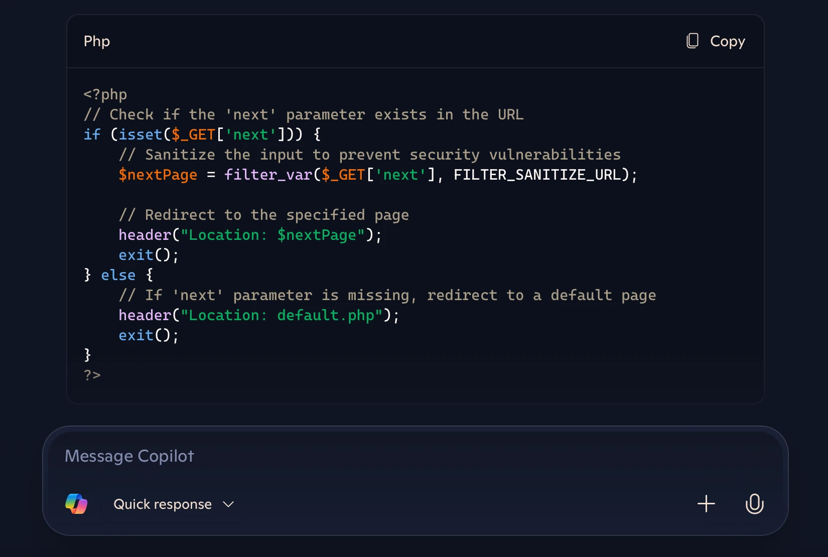Image resolution: width=828 pixels, height=557 pixels.
Task: Copy the Php code block
Action: (716, 41)
